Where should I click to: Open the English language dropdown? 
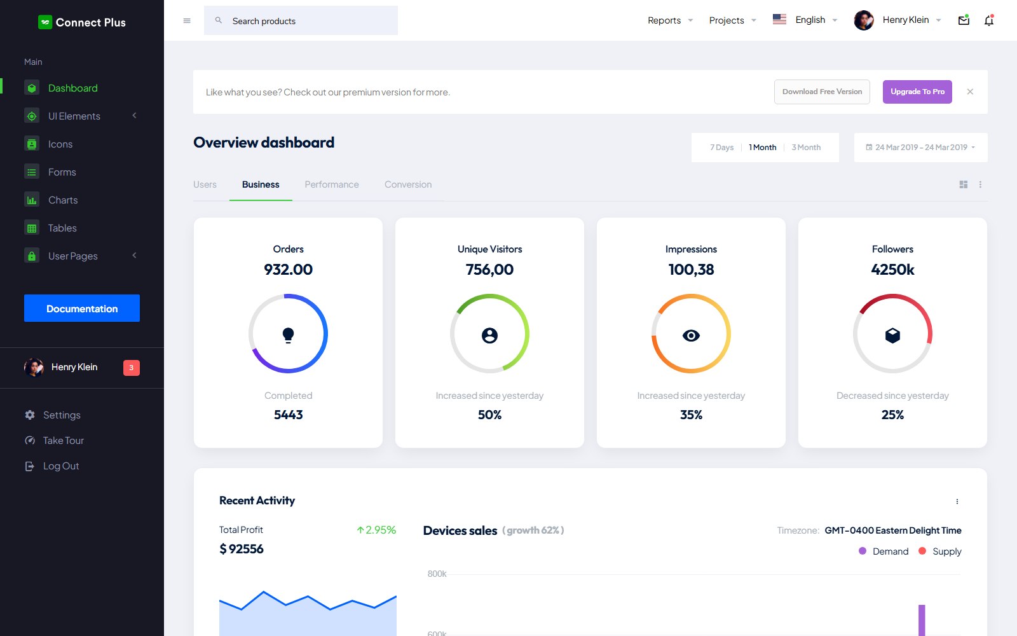pos(805,20)
